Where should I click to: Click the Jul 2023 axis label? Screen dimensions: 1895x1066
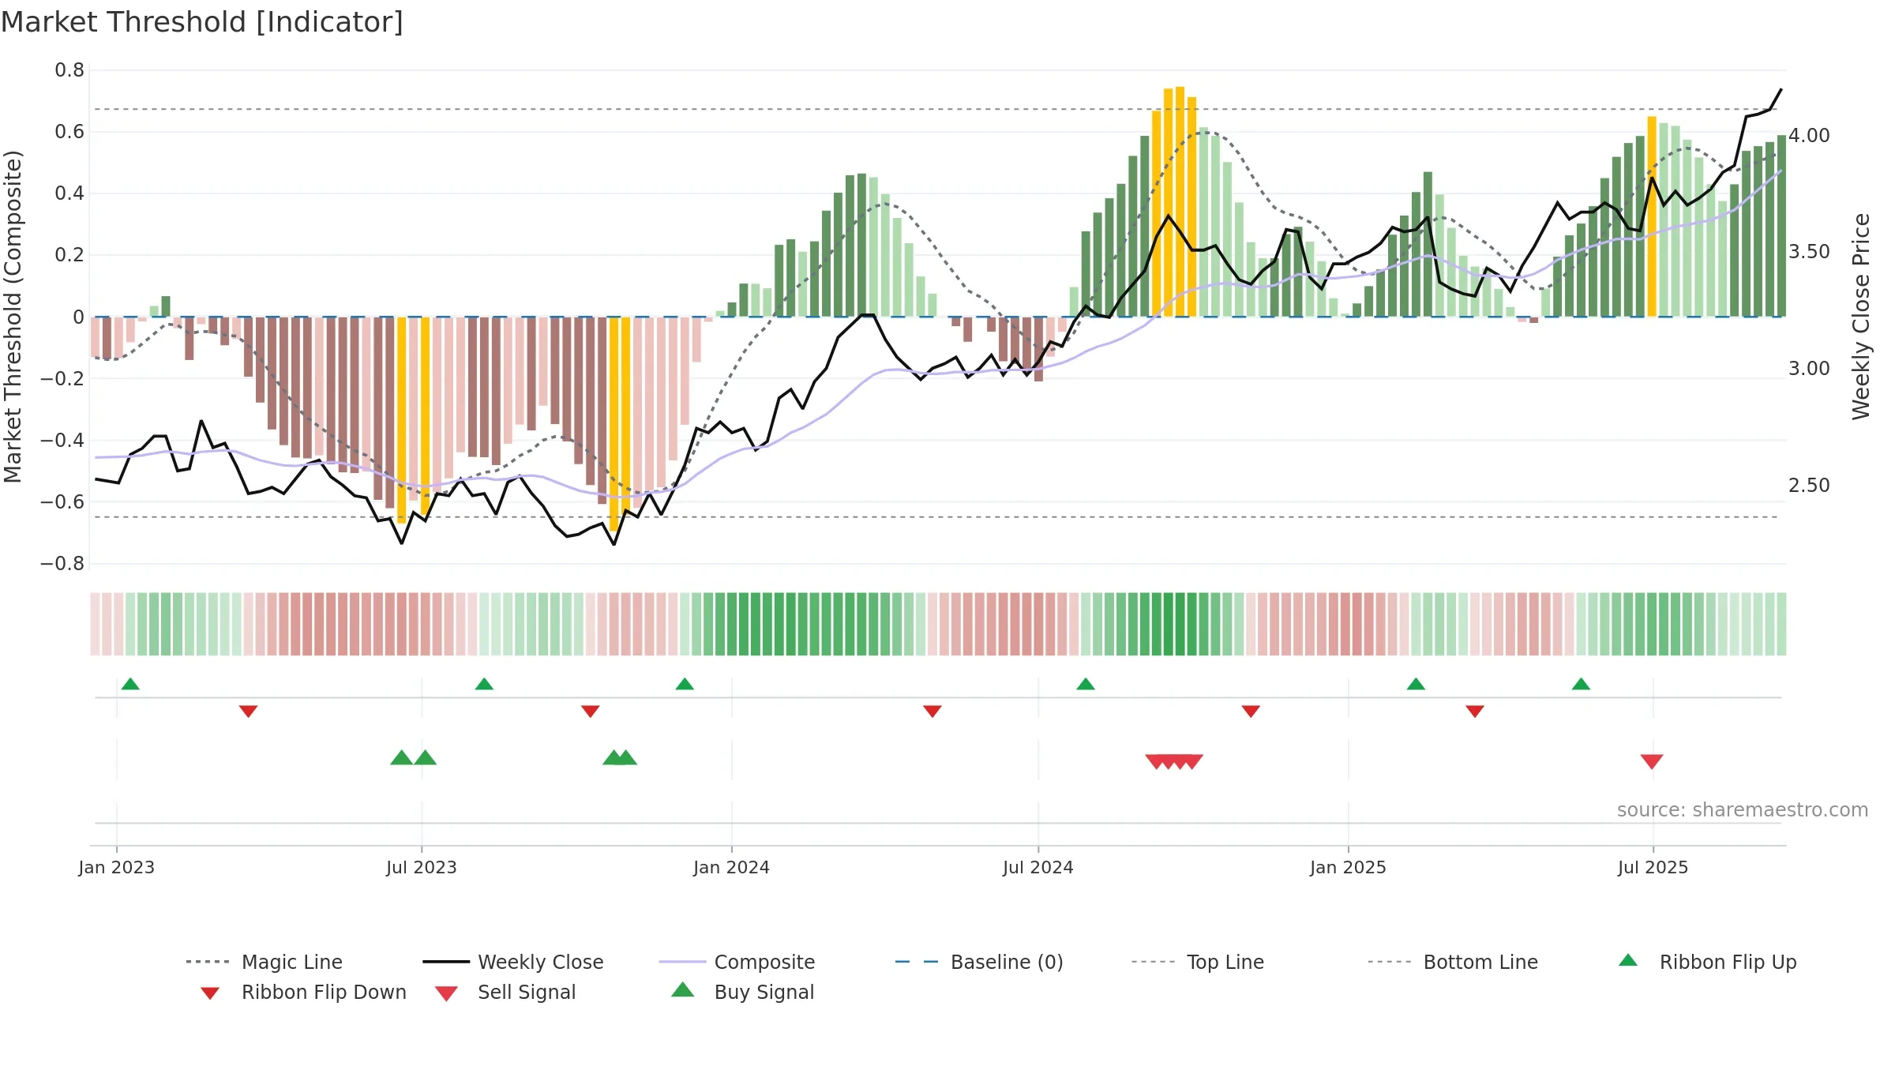coord(422,867)
